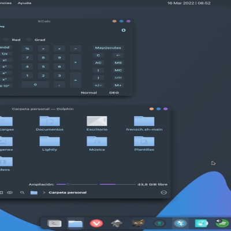Open Konsole terminal from the dock
The height and width of the screenshot is (231, 231).
(x=54, y=223)
